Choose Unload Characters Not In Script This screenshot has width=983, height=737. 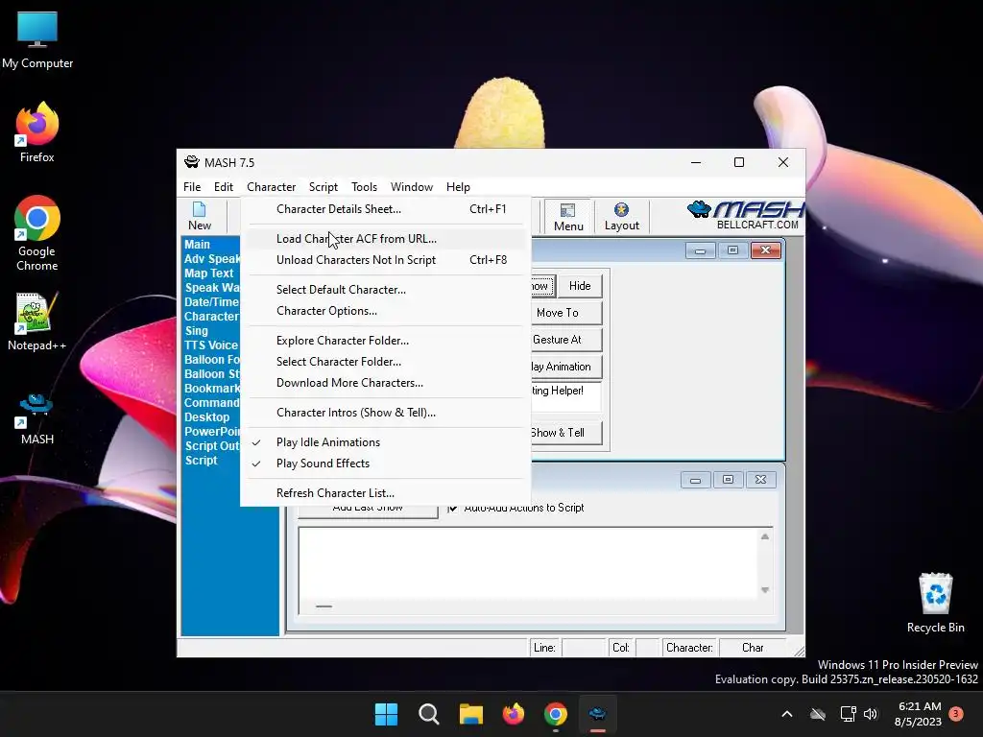coord(385,260)
